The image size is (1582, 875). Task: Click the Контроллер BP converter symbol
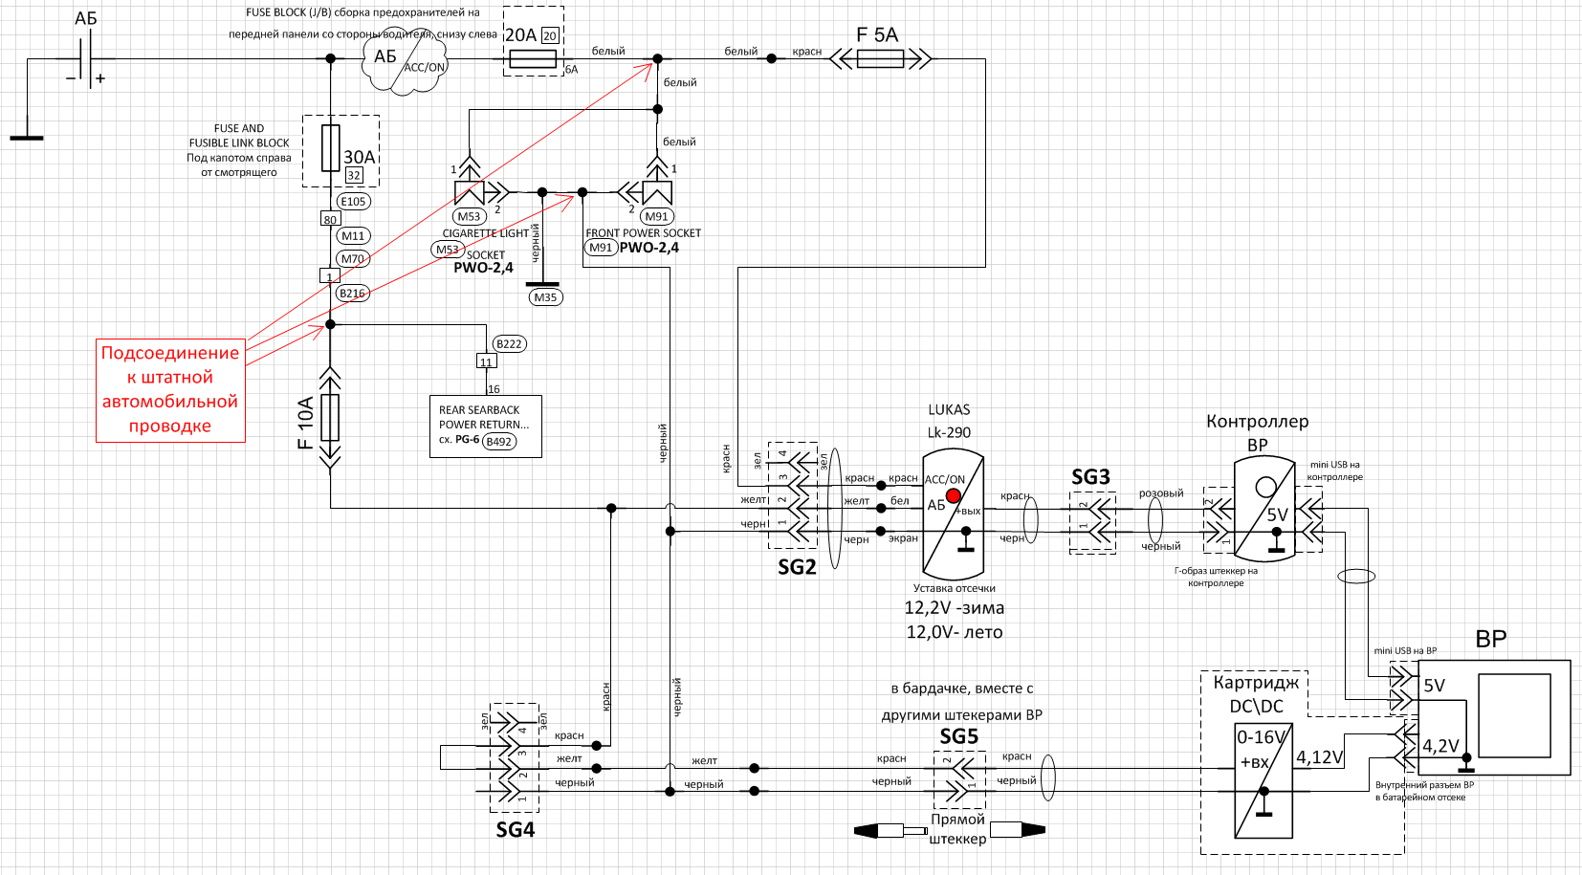[x=1263, y=509]
